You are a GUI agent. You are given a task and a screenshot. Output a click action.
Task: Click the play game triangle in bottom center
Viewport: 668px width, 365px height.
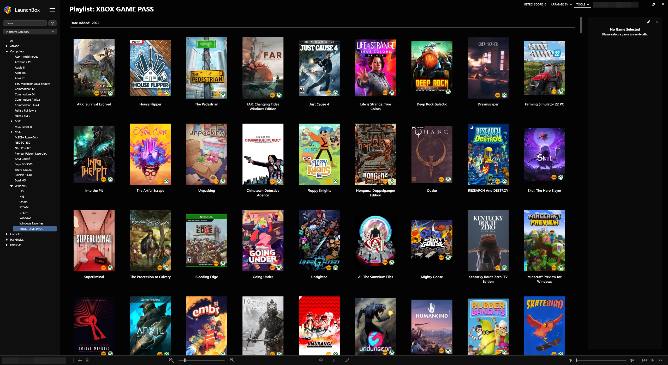coord(334,360)
